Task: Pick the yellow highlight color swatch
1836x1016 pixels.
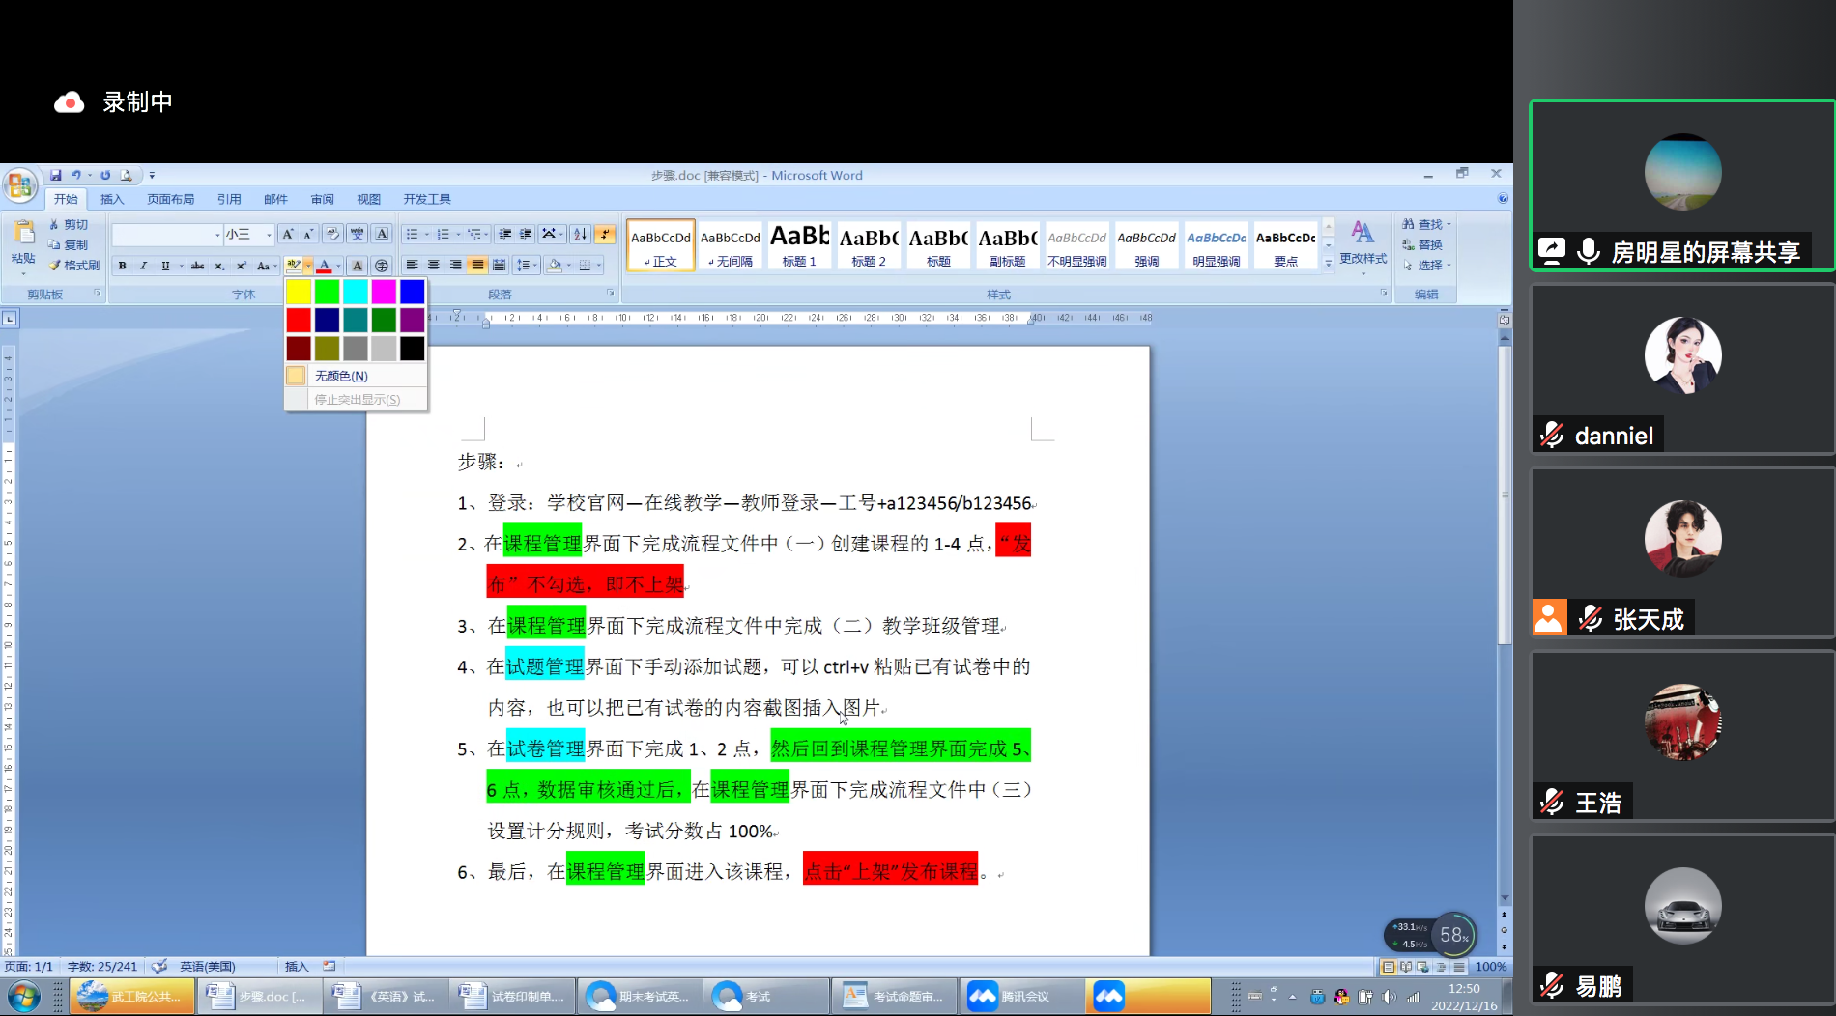Action: coord(299,291)
